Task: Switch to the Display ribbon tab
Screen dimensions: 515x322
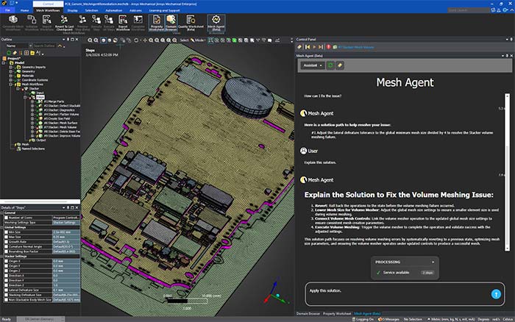Action: tap(72, 12)
